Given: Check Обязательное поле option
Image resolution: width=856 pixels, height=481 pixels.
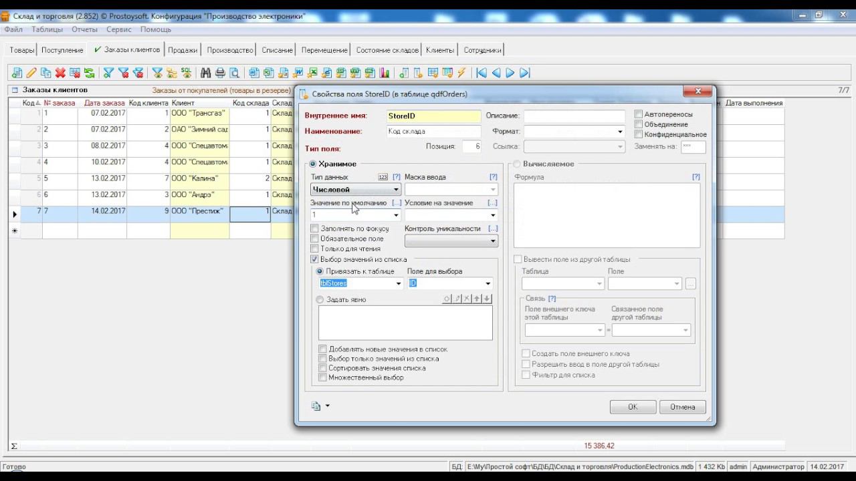Looking at the screenshot, I should pyautogui.click(x=314, y=238).
